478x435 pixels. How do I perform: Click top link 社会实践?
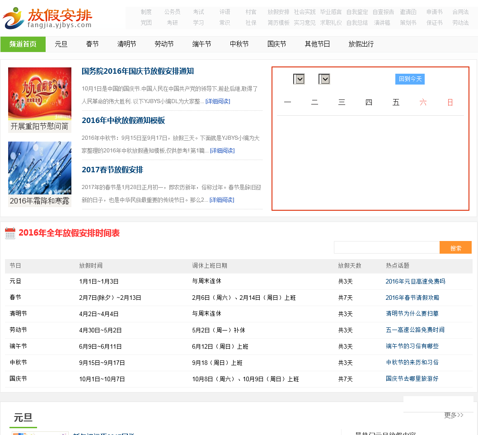click(x=305, y=12)
